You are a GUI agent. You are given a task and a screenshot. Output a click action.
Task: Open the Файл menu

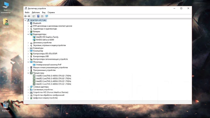coord(27,12)
